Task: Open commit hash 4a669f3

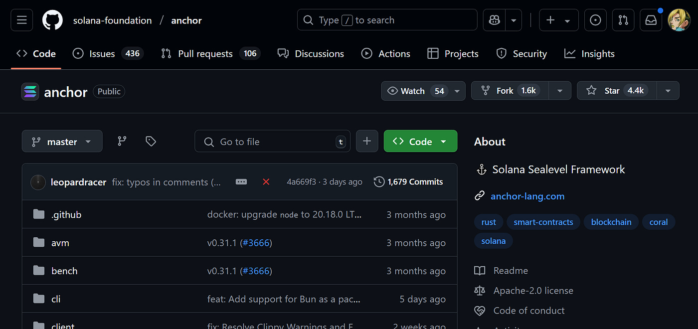Action: click(x=301, y=182)
